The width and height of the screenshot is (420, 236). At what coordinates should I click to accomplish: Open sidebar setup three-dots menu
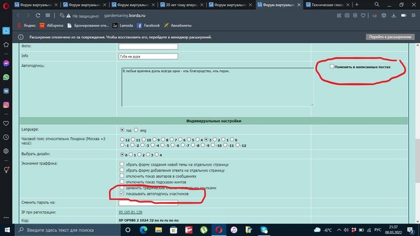point(6,218)
